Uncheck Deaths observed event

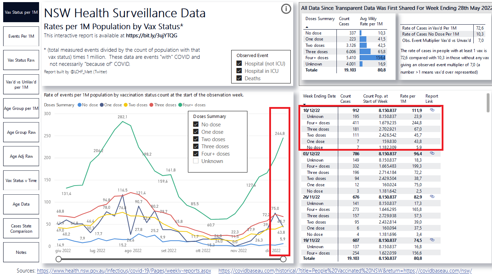click(x=239, y=79)
